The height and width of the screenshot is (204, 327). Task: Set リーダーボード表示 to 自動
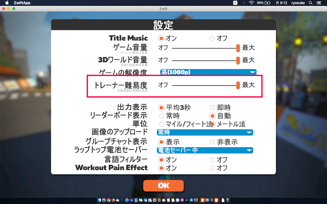coord(212,116)
